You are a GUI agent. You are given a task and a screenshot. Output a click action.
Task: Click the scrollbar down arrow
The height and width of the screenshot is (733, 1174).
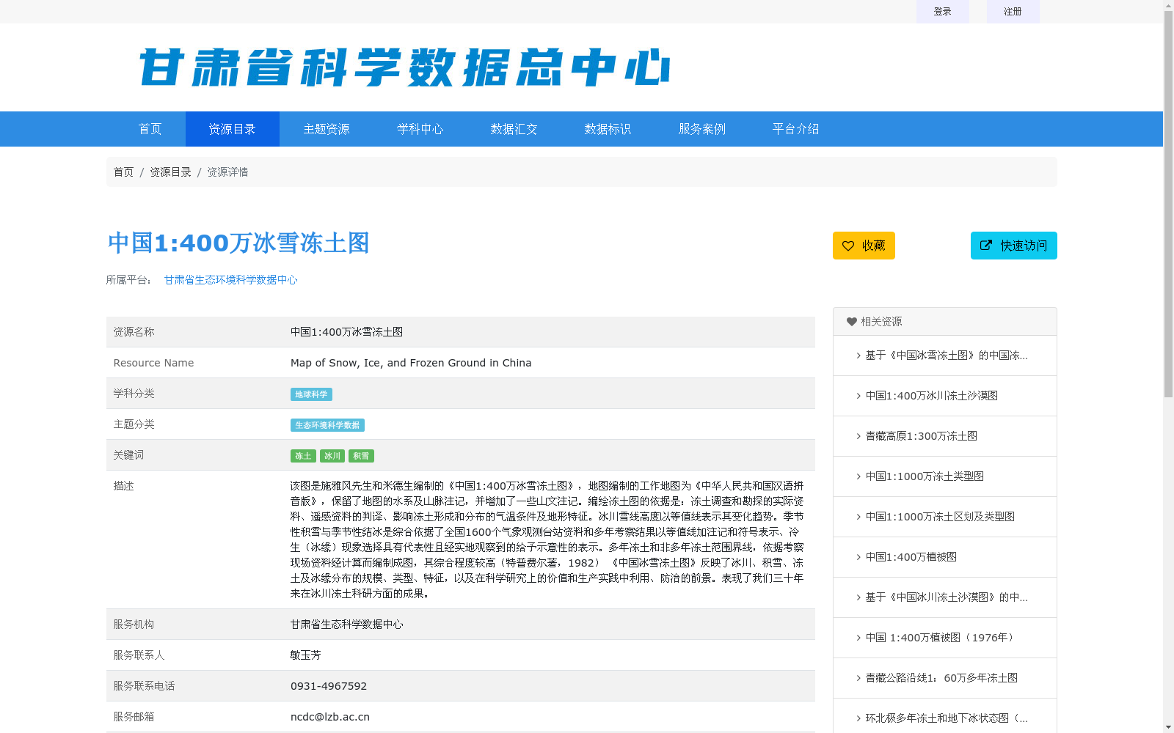(x=1169, y=727)
